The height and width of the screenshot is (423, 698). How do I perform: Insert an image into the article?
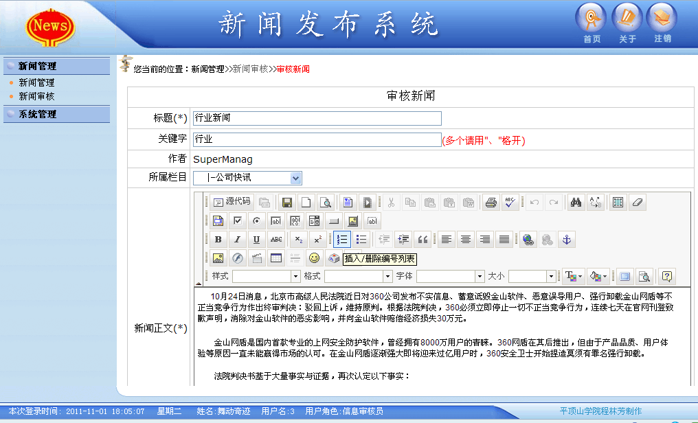(x=218, y=258)
